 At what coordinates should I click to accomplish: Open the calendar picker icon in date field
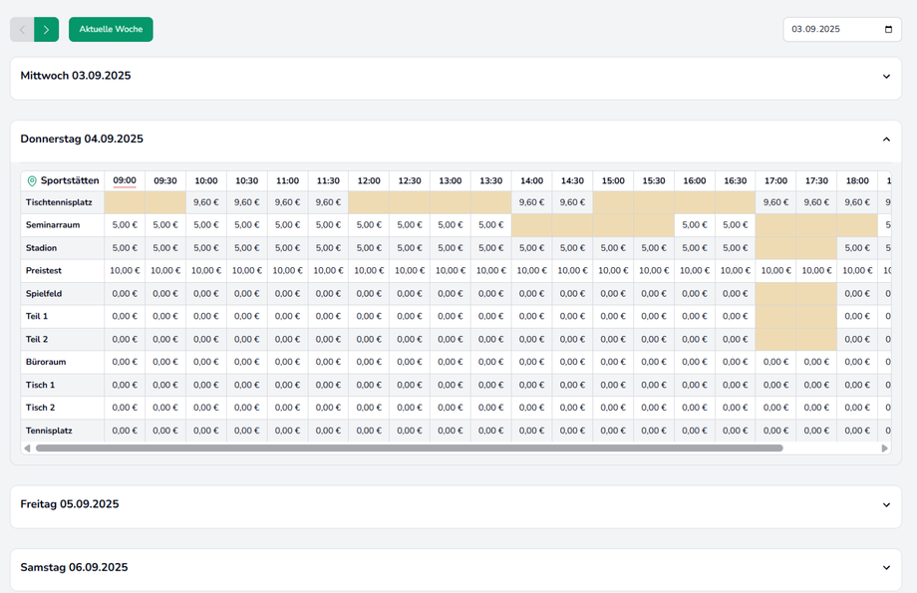888,30
